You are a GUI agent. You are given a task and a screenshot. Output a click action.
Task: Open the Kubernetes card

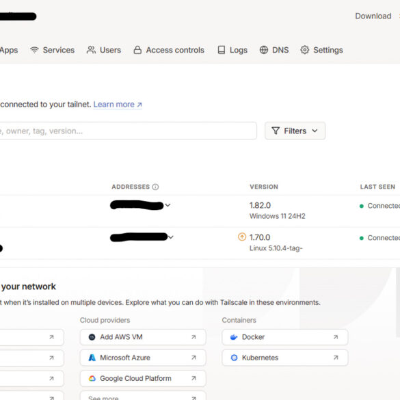pos(285,358)
